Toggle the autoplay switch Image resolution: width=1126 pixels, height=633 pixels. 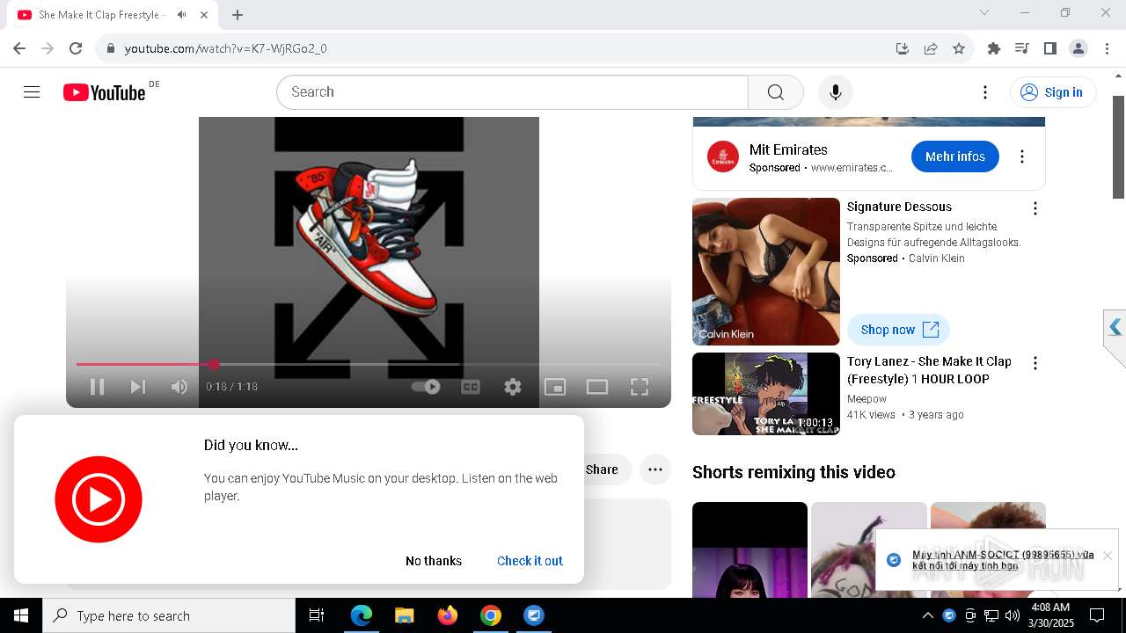coord(426,387)
